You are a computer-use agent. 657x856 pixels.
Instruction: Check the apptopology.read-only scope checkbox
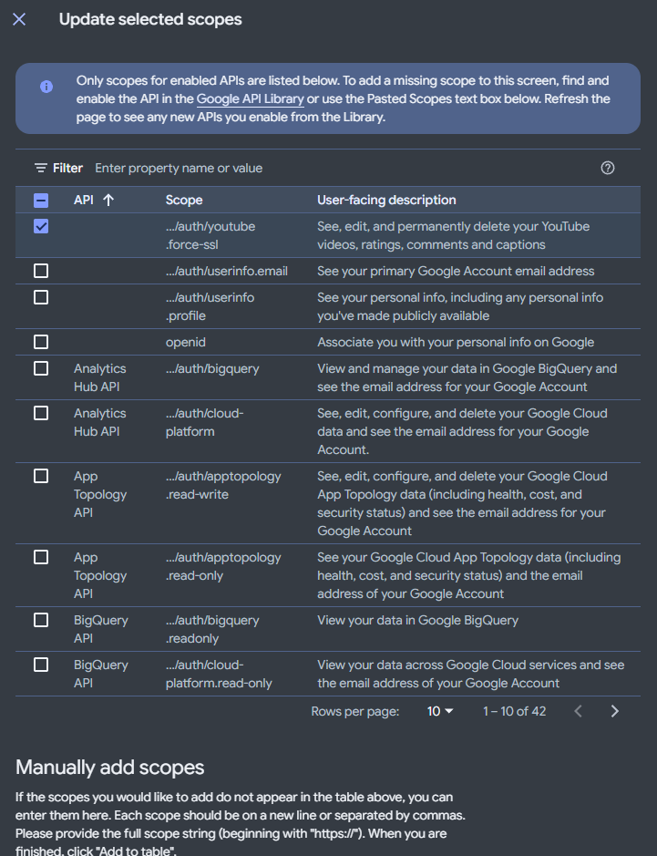point(41,557)
